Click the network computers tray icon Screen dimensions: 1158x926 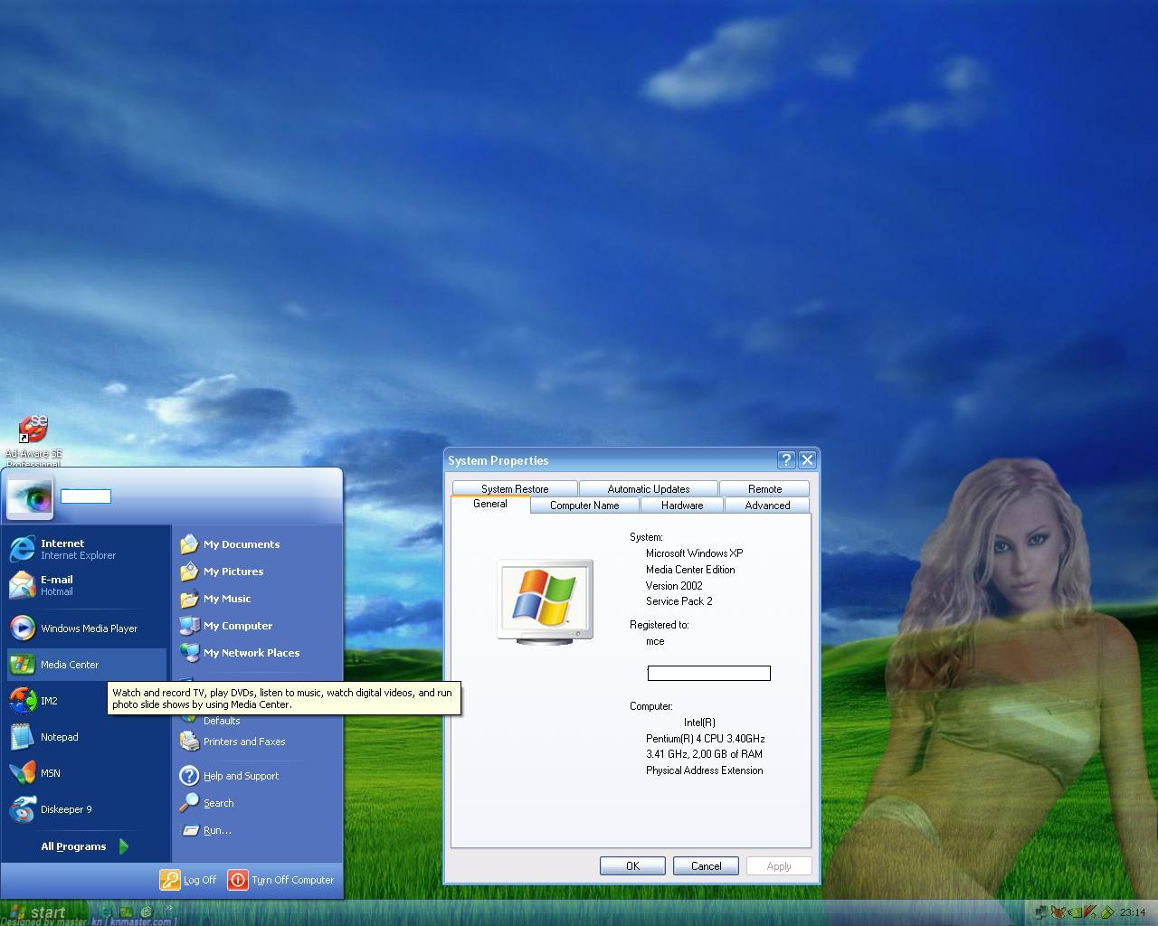pos(1042,912)
